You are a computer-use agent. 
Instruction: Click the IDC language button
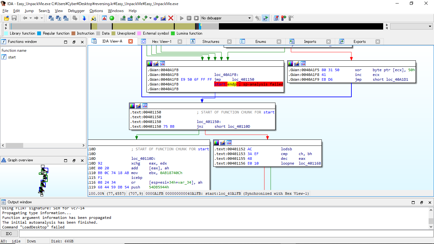(9, 234)
